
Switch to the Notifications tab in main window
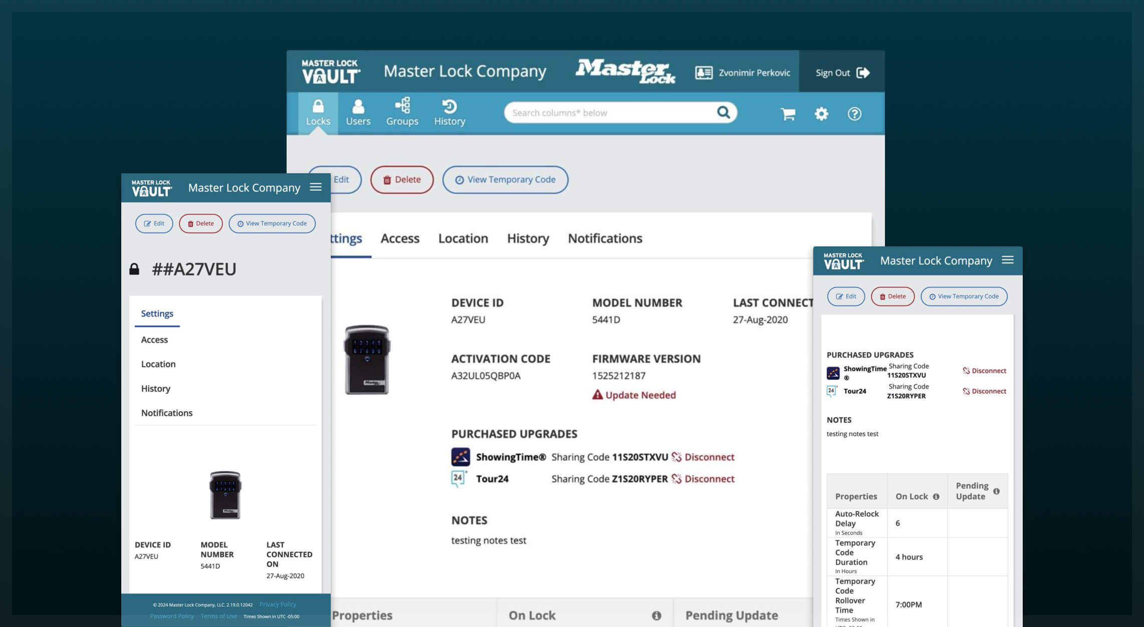pos(605,238)
